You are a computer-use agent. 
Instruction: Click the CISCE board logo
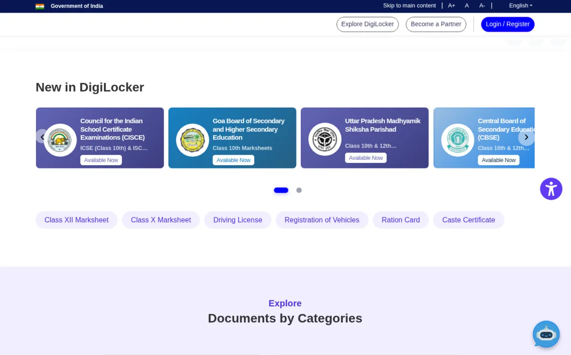60,140
